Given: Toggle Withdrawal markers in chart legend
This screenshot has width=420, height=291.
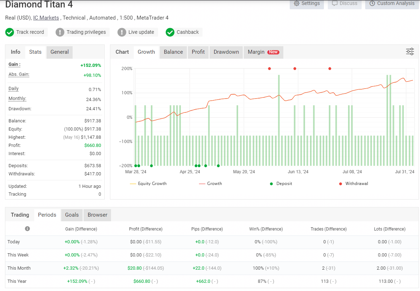Looking at the screenshot, I should click(353, 184).
